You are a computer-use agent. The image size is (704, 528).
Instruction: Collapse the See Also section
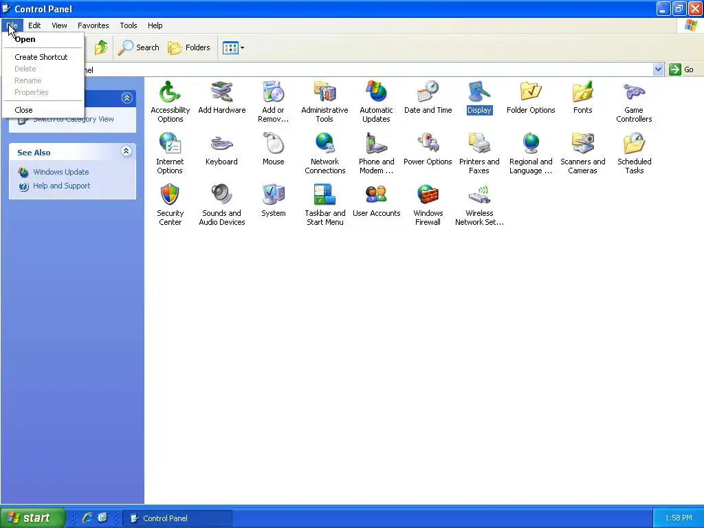click(126, 151)
